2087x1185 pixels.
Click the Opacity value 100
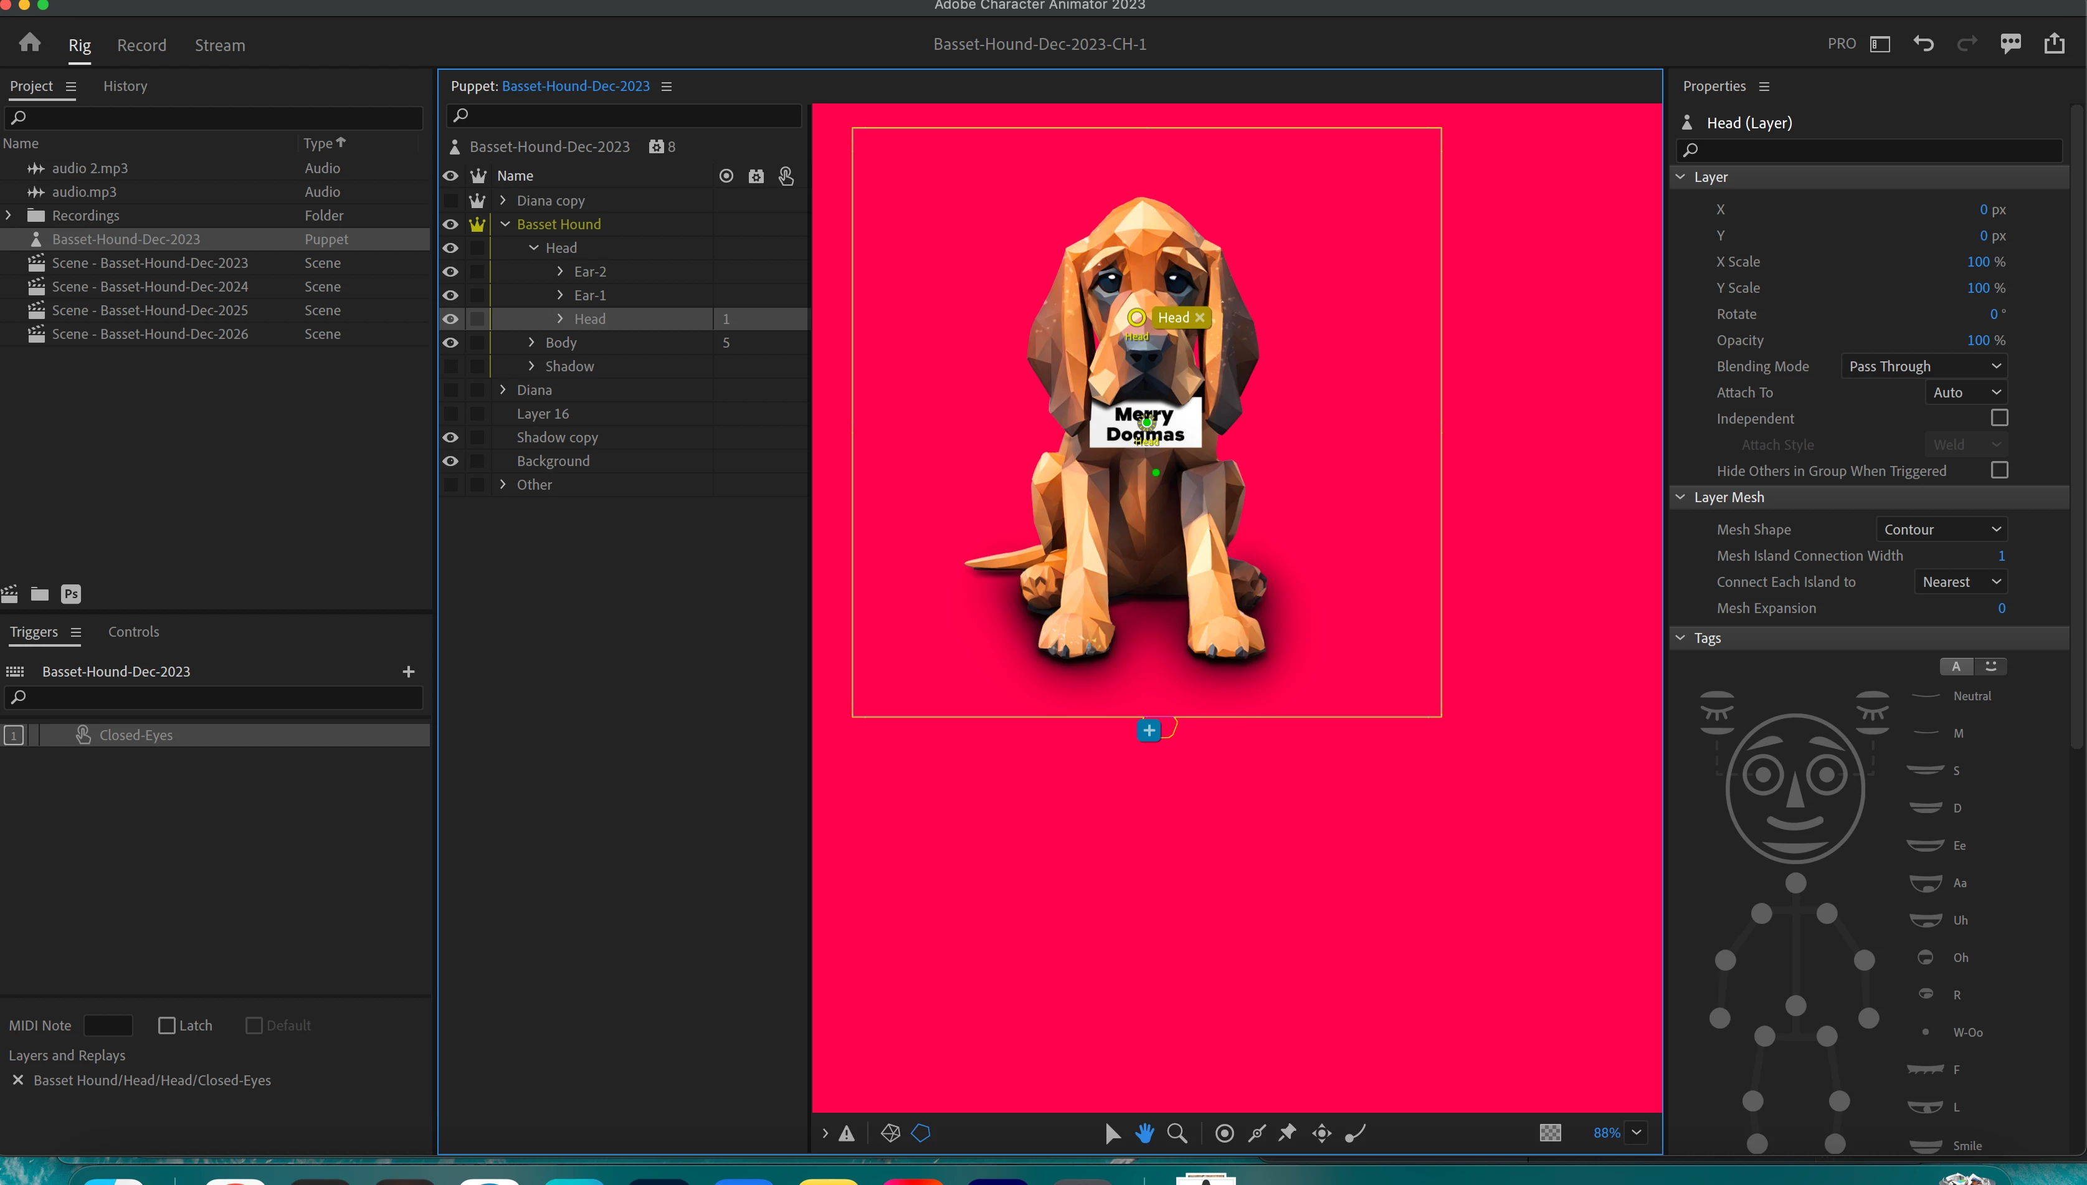tap(1978, 340)
